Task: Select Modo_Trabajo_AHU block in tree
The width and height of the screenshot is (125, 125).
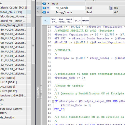Action: pos(13,25)
